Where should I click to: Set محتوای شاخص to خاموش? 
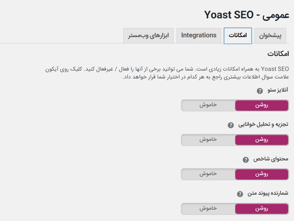pos(208,174)
